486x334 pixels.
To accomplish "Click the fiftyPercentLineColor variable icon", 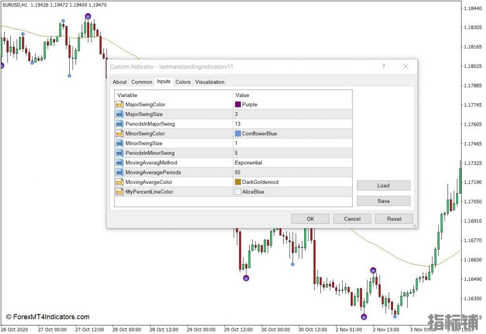I will pos(119,192).
